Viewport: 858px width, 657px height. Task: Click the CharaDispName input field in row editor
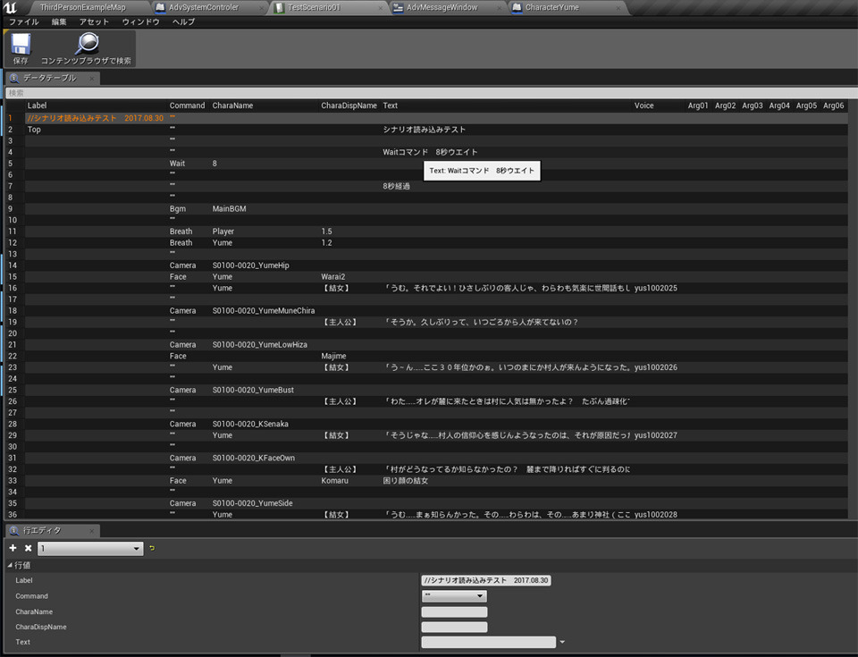[x=454, y=627]
